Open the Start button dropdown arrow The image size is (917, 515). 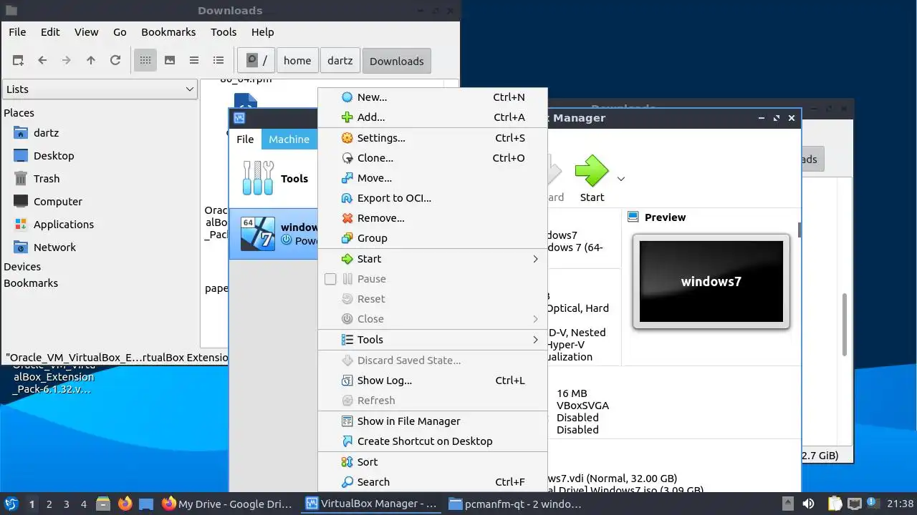pyautogui.click(x=621, y=179)
